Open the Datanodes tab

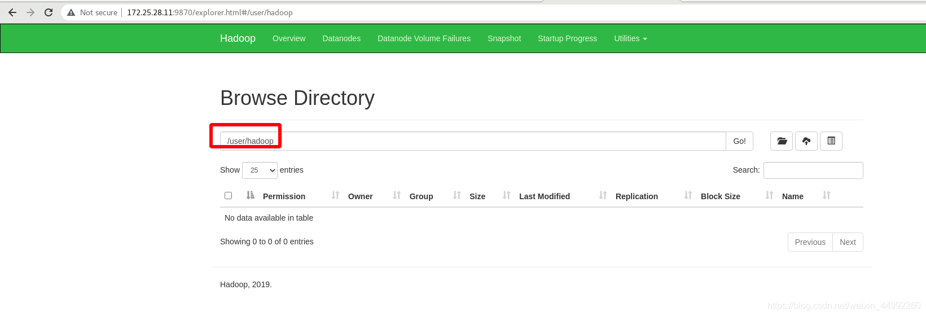(x=341, y=38)
